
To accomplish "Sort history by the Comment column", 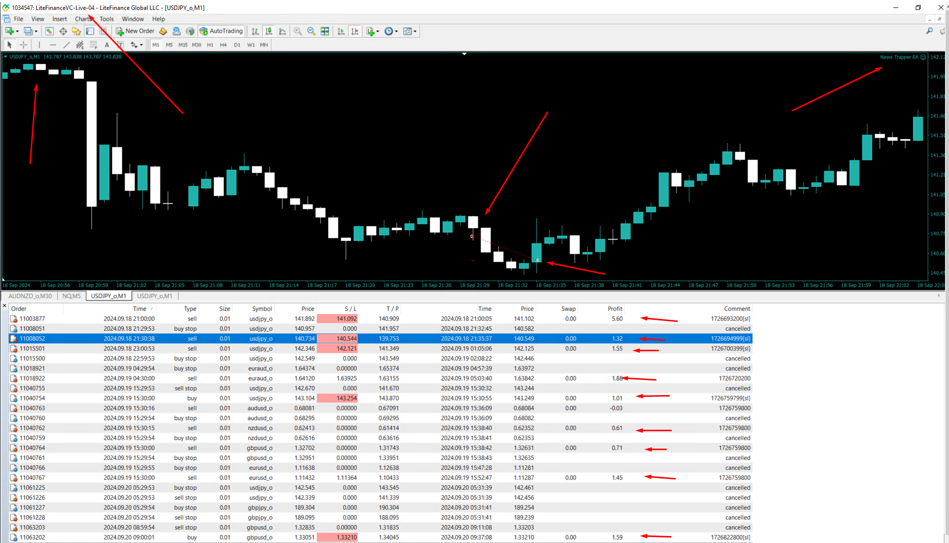I will coord(737,309).
